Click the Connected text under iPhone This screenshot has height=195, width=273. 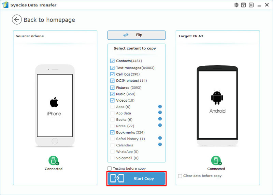point(54,169)
